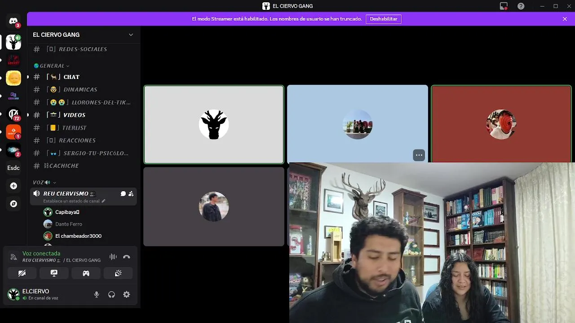The image size is (575, 323).
Task: Focus the deer avatar video tile
Action: point(214,124)
